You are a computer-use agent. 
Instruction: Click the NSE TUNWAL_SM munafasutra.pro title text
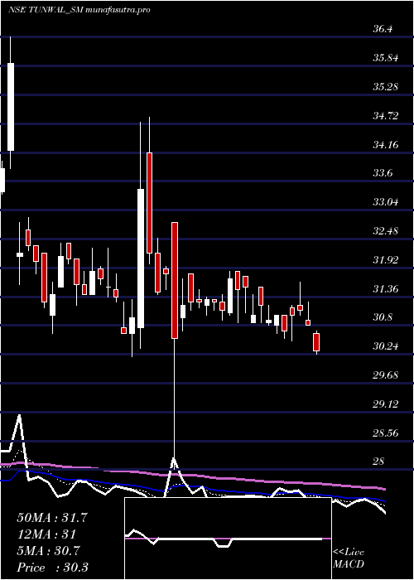(79, 10)
